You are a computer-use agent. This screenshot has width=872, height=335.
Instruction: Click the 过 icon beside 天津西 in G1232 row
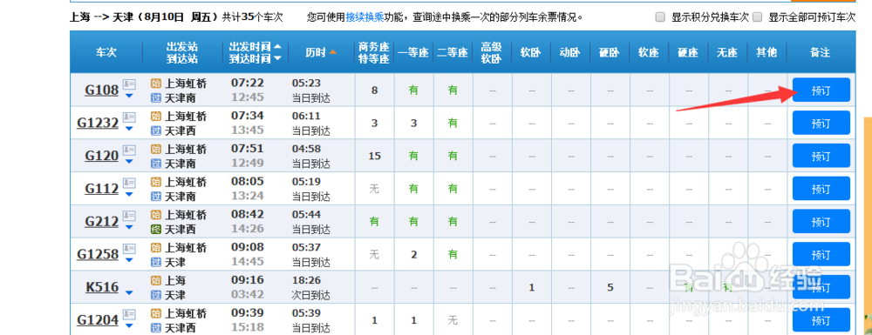pos(156,131)
